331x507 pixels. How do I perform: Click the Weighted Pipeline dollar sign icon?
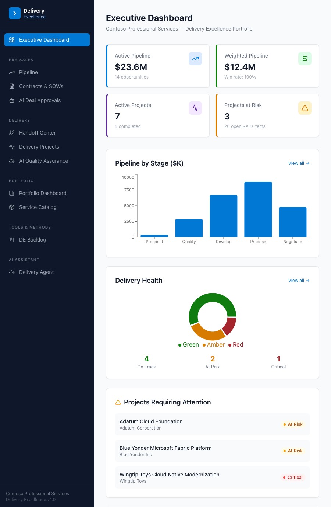pyautogui.click(x=305, y=59)
